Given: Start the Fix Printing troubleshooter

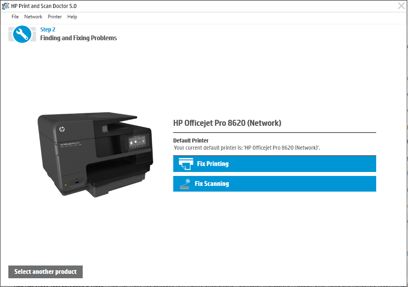Looking at the screenshot, I should [274, 164].
